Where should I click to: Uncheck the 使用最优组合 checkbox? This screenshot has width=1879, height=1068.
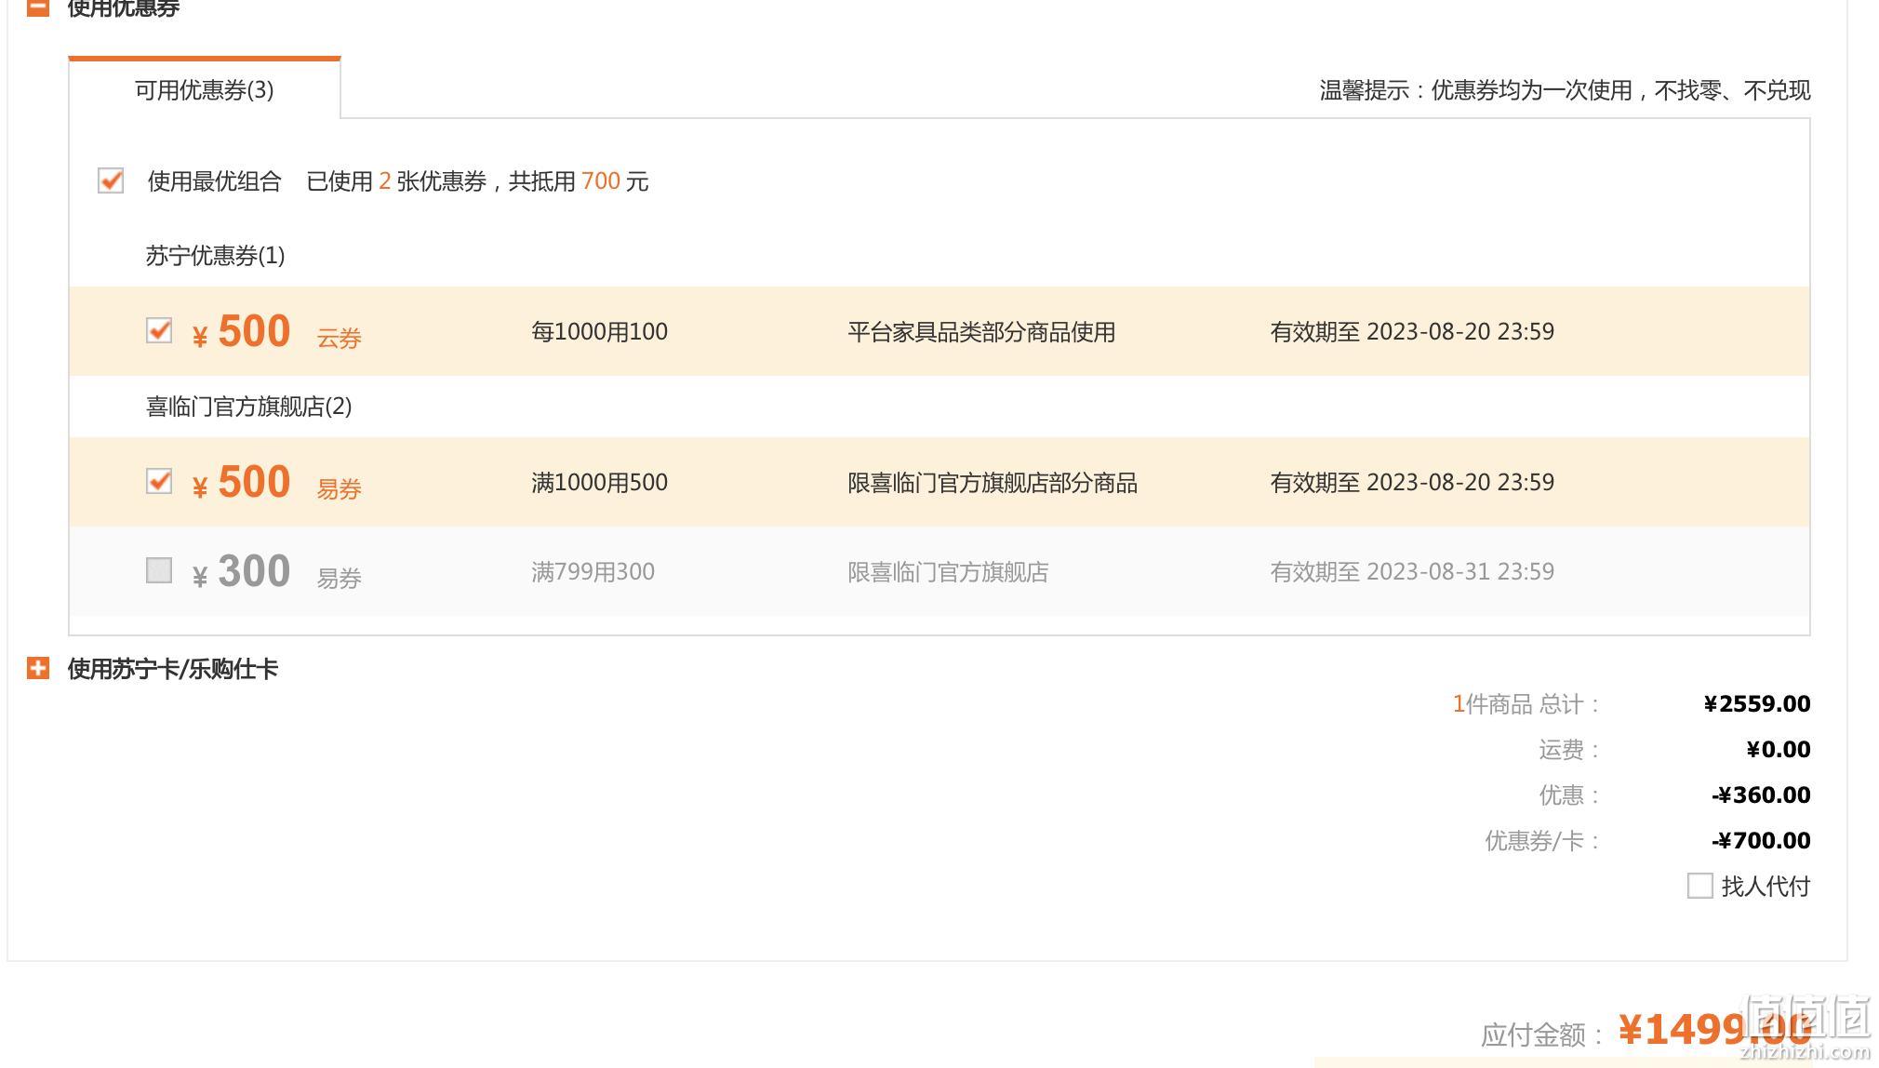point(111,180)
